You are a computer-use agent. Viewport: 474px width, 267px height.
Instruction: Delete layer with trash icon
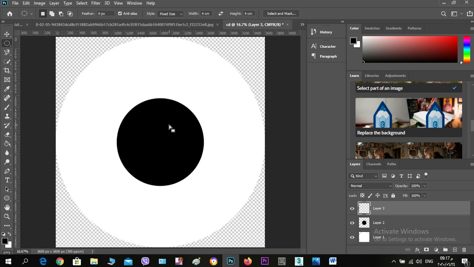[x=464, y=250]
